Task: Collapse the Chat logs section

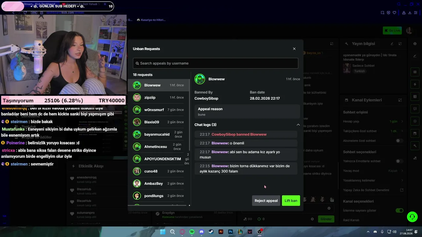Action: coord(298,125)
